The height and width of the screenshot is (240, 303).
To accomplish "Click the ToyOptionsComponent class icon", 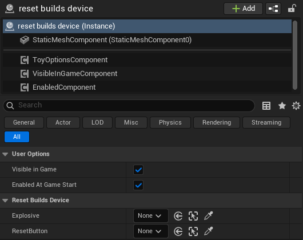I will pyautogui.click(x=25, y=60).
